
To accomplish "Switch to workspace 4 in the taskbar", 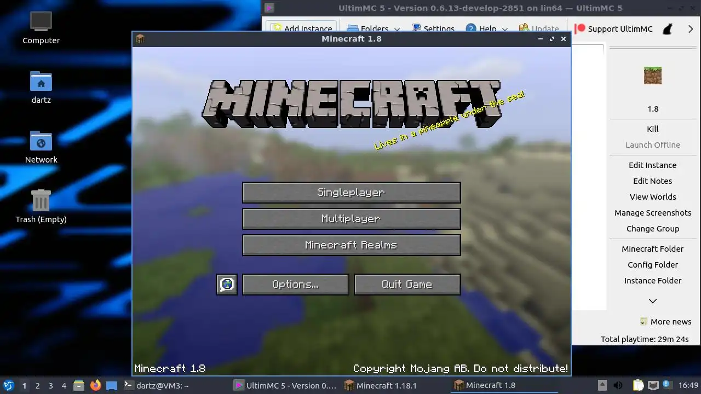I will pos(64,385).
